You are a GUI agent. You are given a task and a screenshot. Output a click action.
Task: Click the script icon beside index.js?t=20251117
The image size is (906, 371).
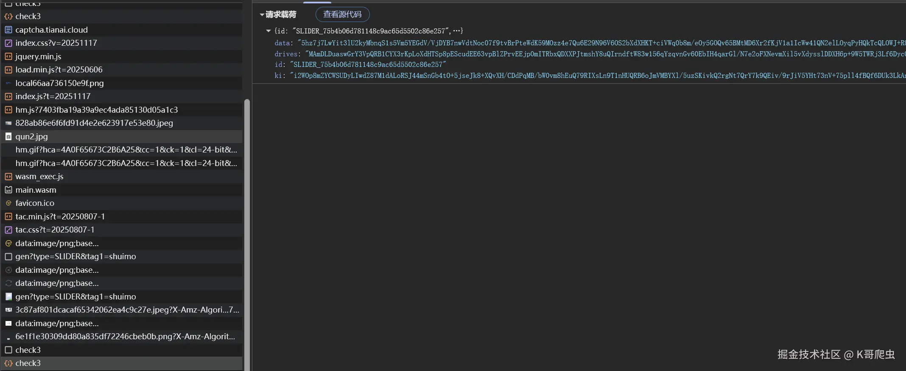[8, 96]
